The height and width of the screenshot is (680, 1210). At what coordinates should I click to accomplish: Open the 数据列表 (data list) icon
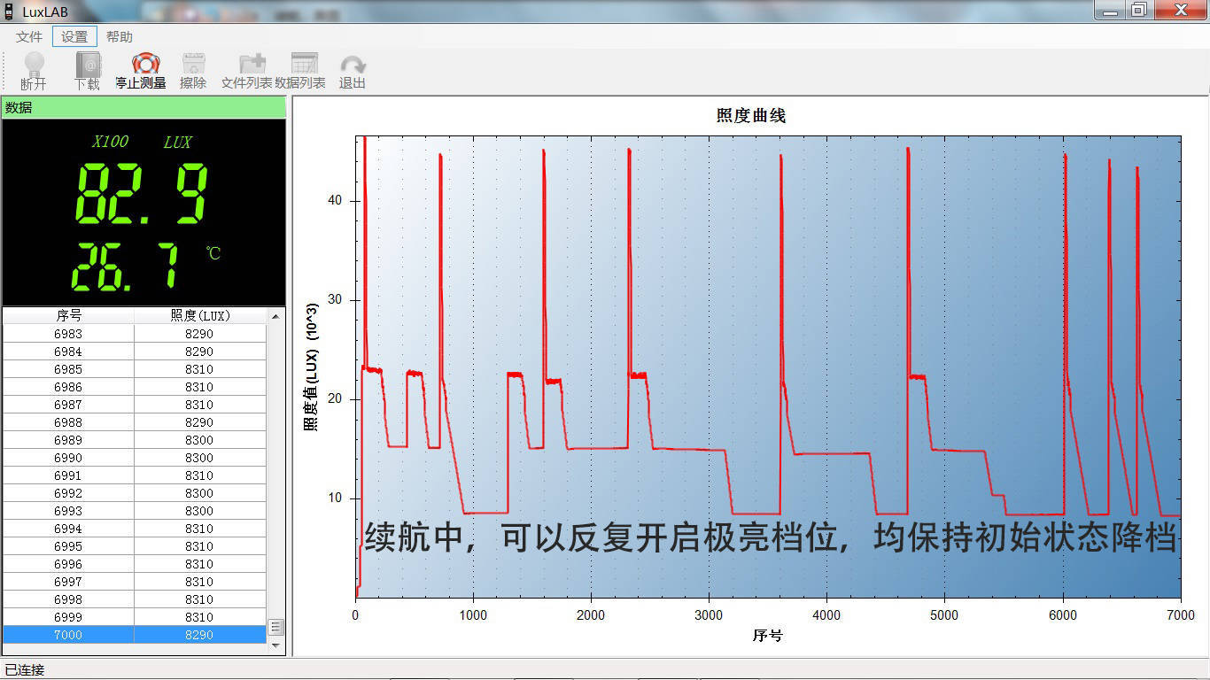[x=305, y=69]
